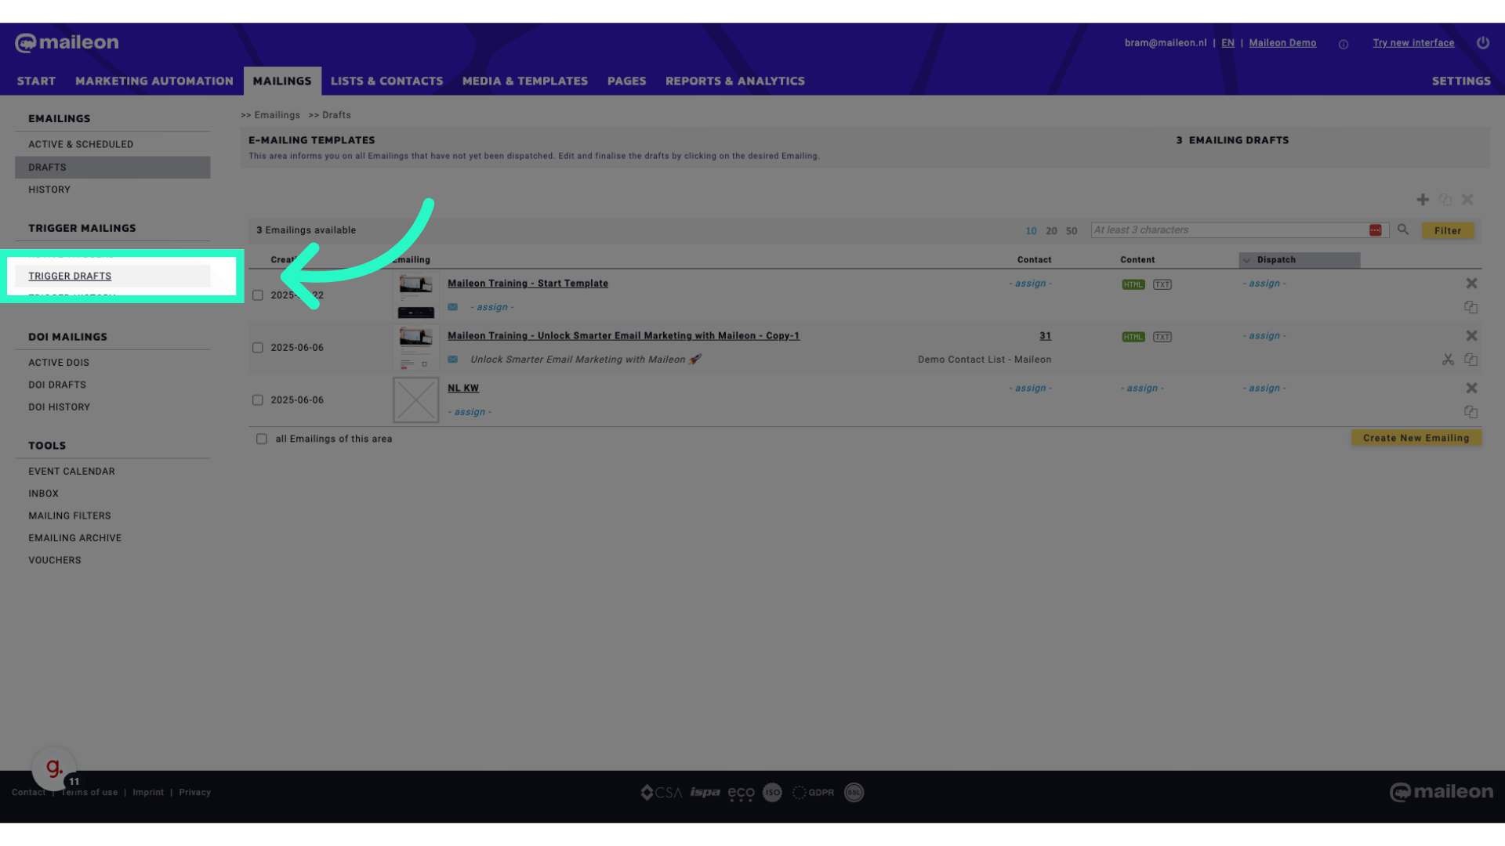This screenshot has height=846, width=1505.
Task: Open the LISTS & CONTACTS tab
Action: click(386, 81)
